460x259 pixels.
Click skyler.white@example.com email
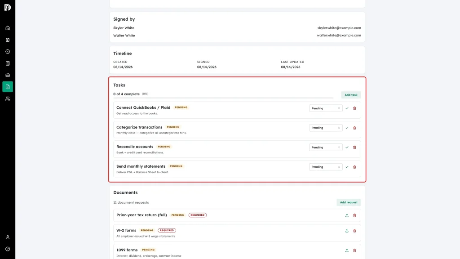coord(339,28)
